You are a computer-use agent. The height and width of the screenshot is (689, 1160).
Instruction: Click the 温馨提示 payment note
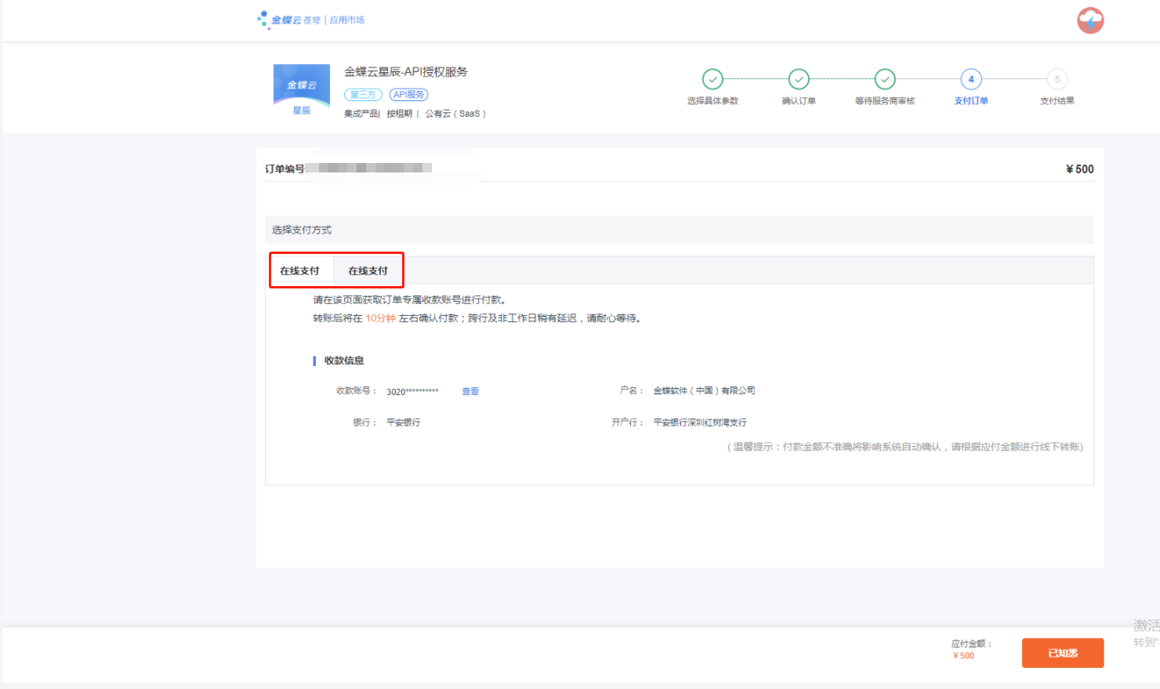pyautogui.click(x=905, y=447)
